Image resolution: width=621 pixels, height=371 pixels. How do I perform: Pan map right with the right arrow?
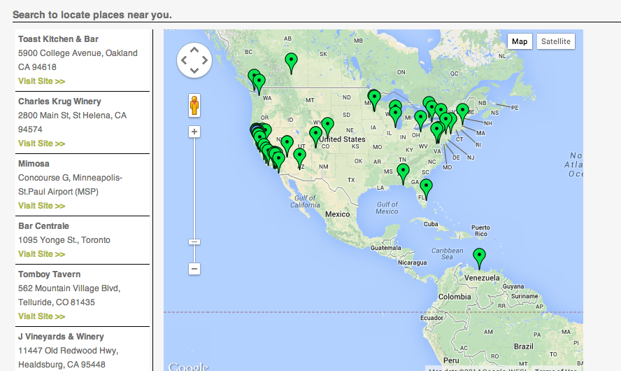pyautogui.click(x=205, y=59)
